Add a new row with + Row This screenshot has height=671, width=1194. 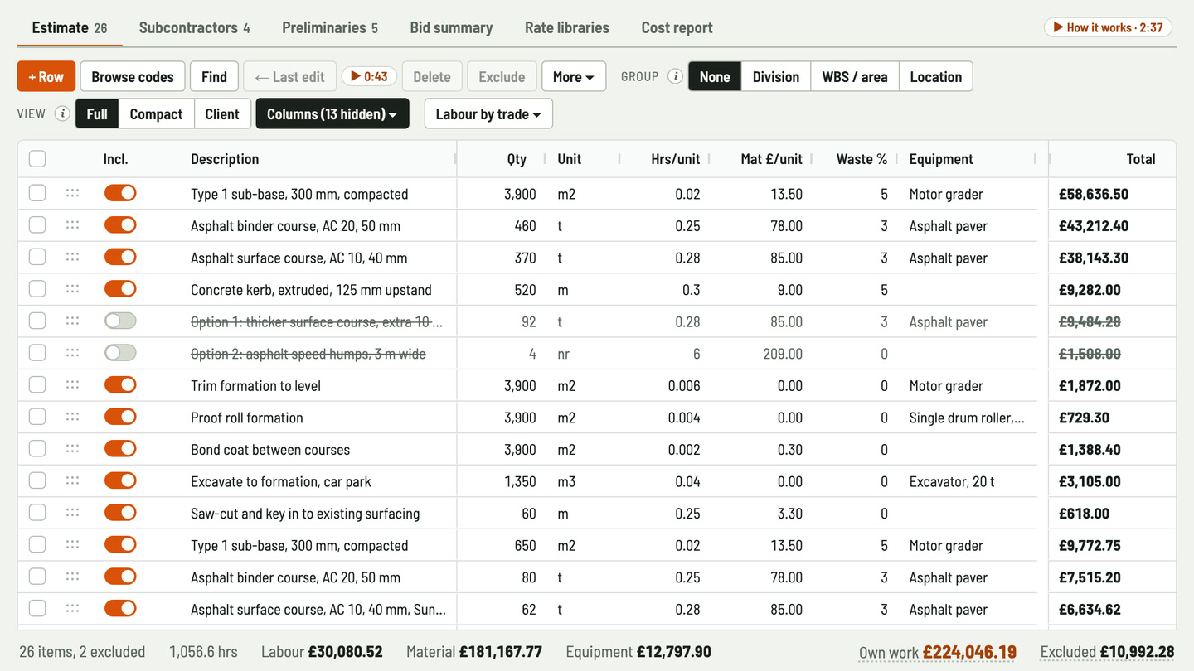point(46,76)
